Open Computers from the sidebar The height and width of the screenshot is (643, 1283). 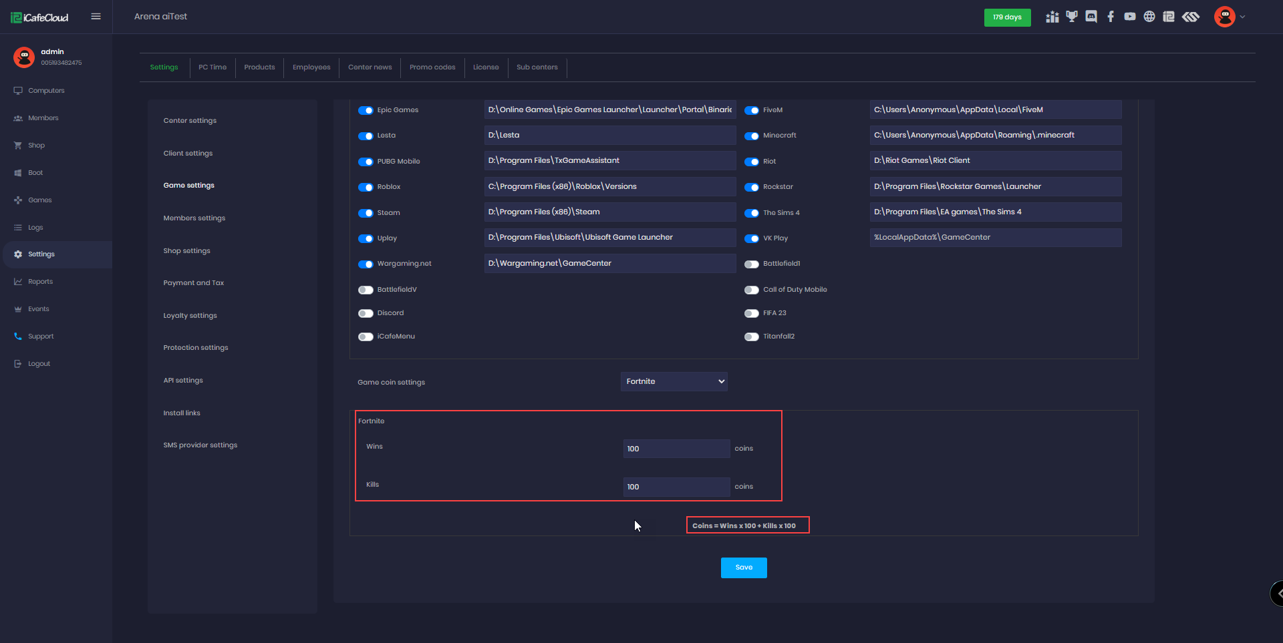pos(46,91)
